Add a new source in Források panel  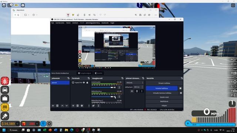click(73, 106)
